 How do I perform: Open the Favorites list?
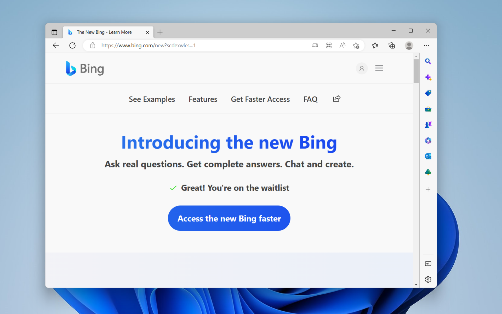click(x=375, y=46)
